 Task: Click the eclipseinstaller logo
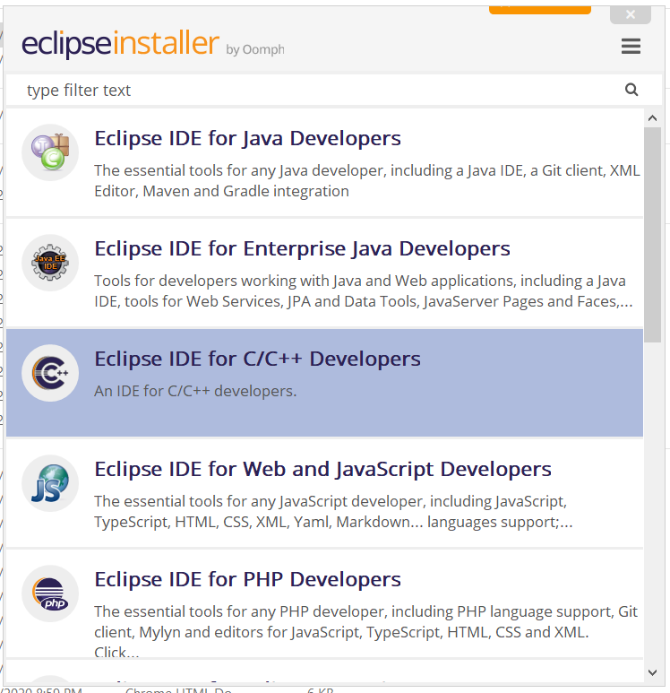(x=120, y=44)
